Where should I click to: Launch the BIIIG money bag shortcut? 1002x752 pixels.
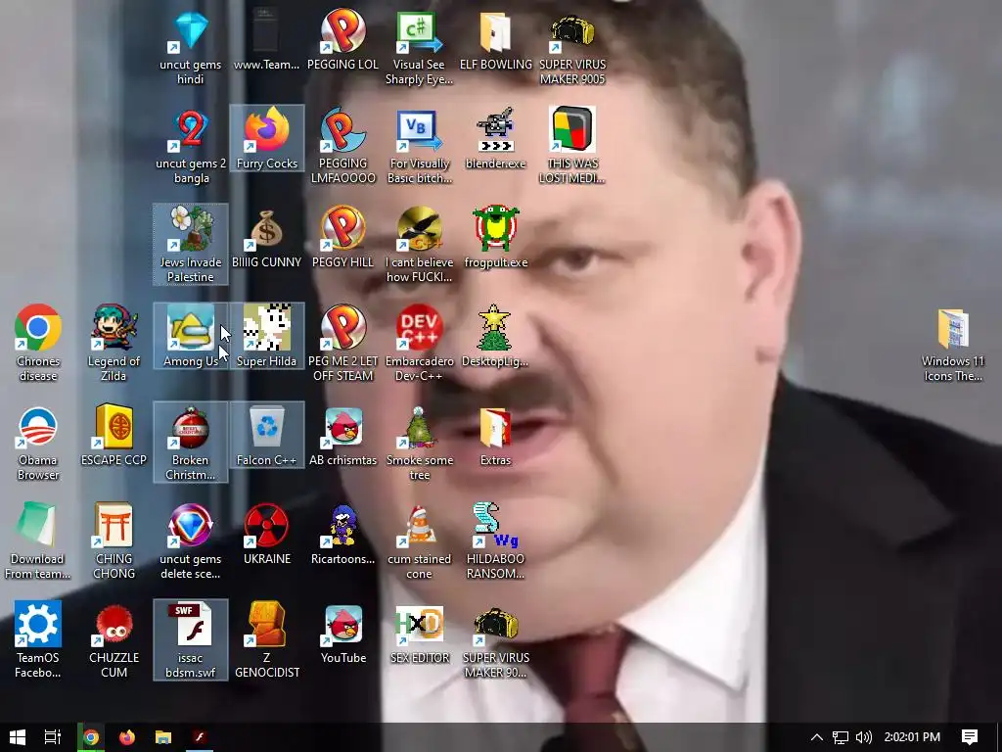[x=266, y=238]
